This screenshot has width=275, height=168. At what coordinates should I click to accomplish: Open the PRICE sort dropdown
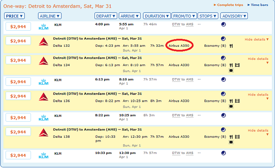coord(14,16)
